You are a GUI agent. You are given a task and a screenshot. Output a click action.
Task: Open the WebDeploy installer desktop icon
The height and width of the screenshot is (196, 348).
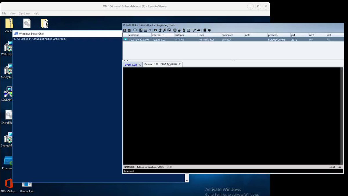(x=7, y=48)
